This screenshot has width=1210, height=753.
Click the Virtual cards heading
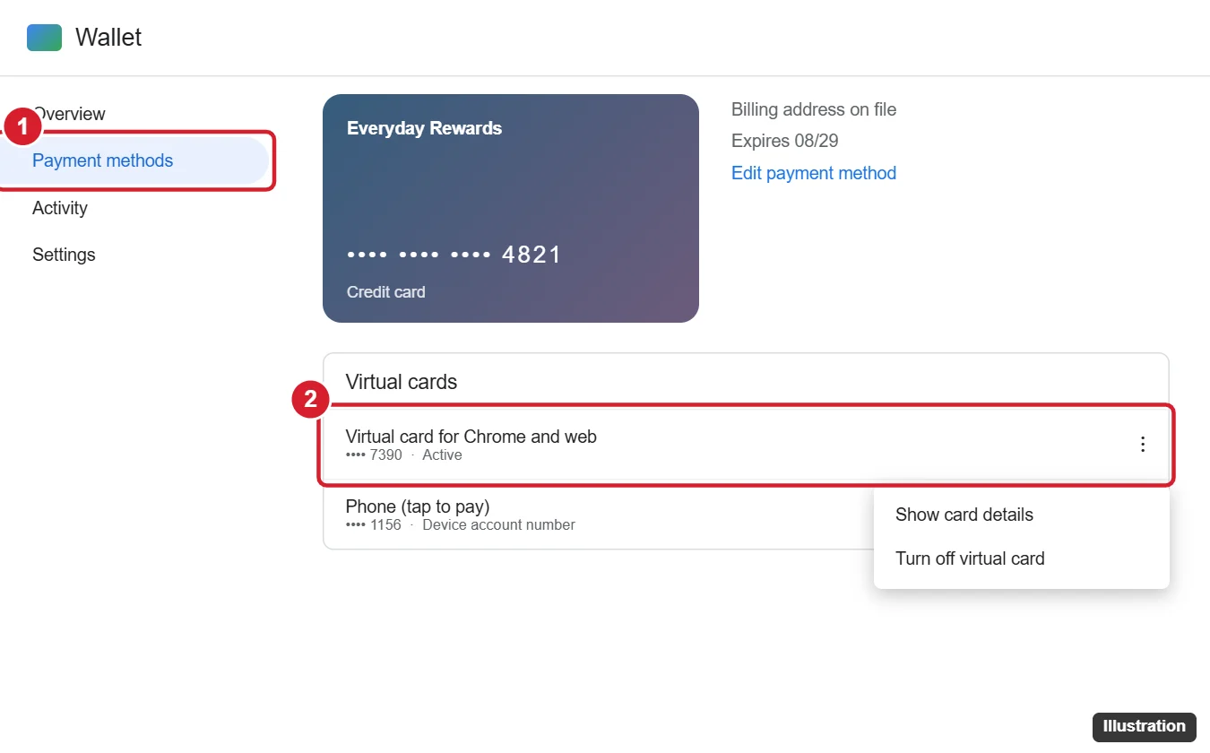(402, 382)
